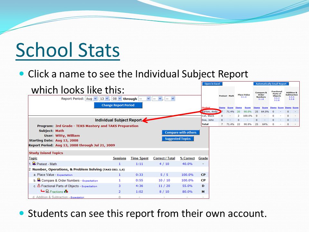
Task: Click the 0:33 time for Place Value
Action: 139,175
